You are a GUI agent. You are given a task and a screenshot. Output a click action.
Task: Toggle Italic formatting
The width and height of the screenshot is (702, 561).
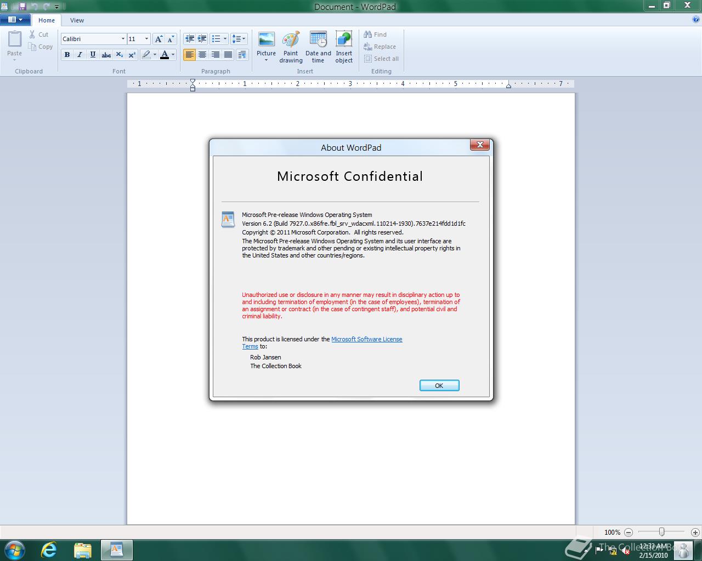[80, 54]
